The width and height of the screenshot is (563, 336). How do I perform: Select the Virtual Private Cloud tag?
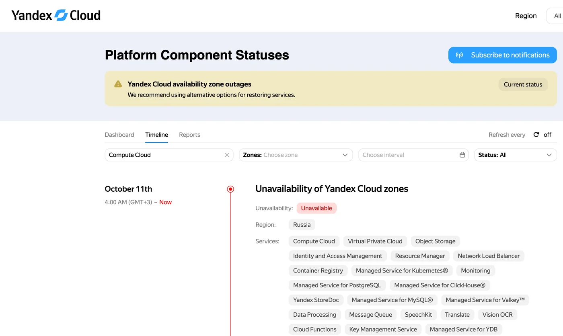[x=375, y=241]
